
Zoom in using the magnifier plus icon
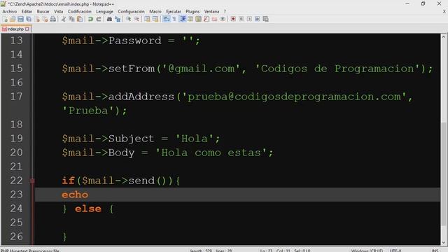click(128, 19)
